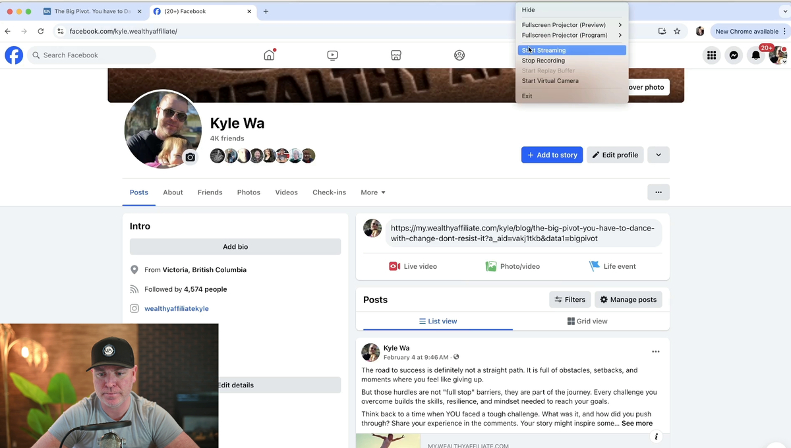
Task: Click the post composer text box
Action: [x=523, y=233]
